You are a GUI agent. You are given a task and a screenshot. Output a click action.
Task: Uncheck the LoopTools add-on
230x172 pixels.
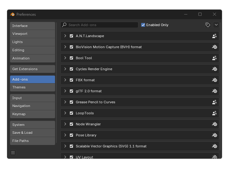[71, 113]
